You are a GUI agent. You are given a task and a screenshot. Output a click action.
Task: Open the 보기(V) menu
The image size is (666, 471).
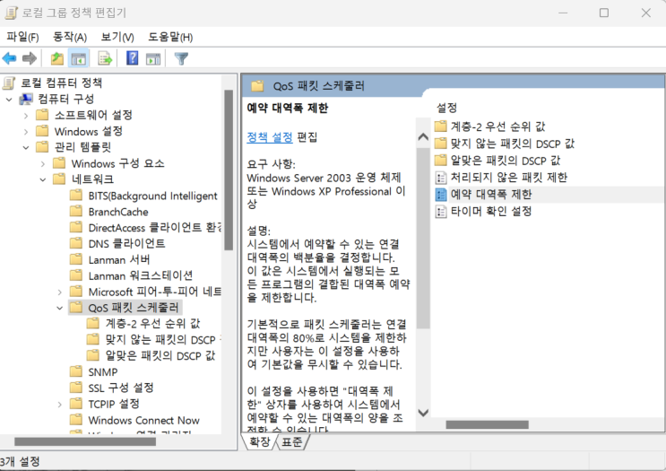coord(117,37)
